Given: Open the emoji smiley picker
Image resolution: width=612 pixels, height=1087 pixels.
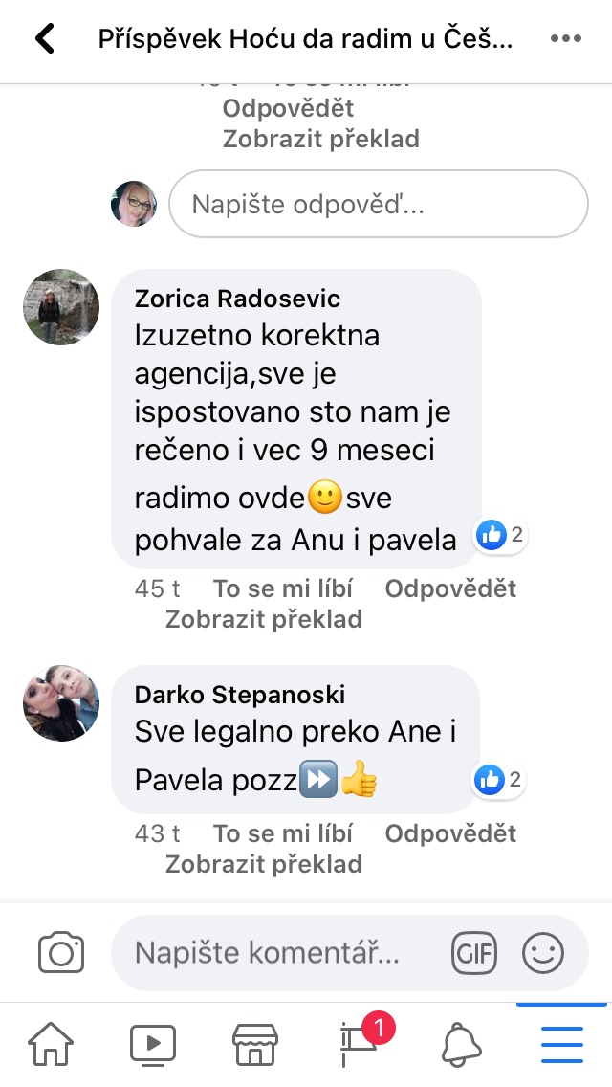Looking at the screenshot, I should 543,952.
